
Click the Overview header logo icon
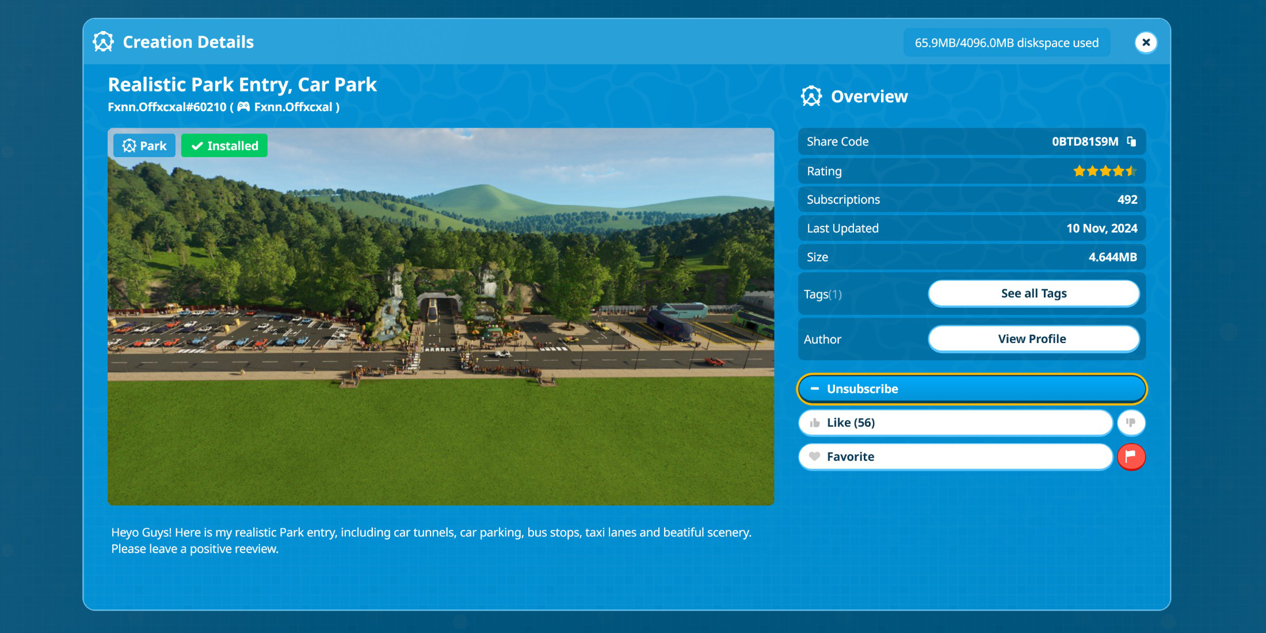(x=811, y=96)
